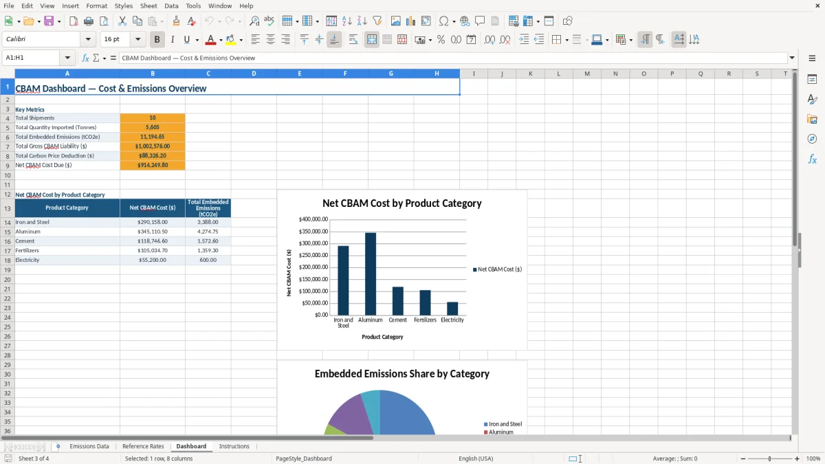Image resolution: width=825 pixels, height=464 pixels.
Task: Run the spelling check (abc) icon
Action: 269,21
